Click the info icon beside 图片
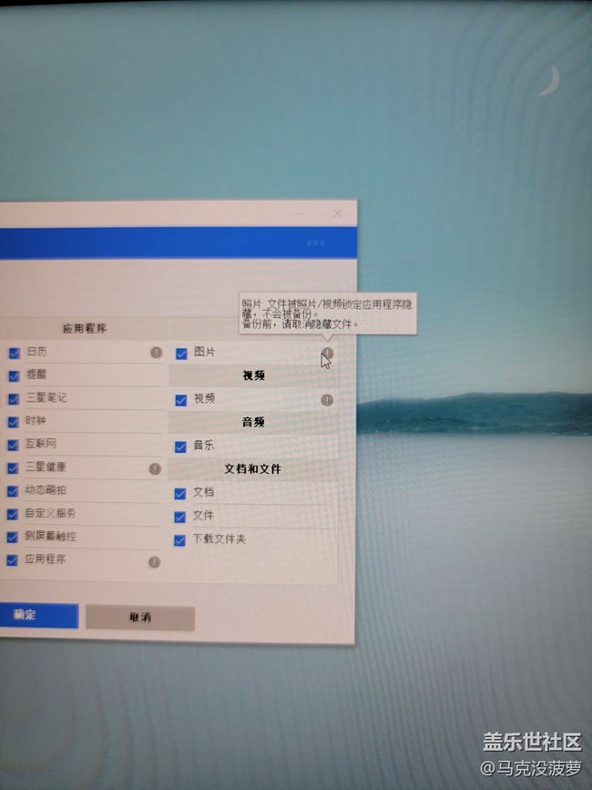Viewport: 592px width, 790px height. (327, 353)
